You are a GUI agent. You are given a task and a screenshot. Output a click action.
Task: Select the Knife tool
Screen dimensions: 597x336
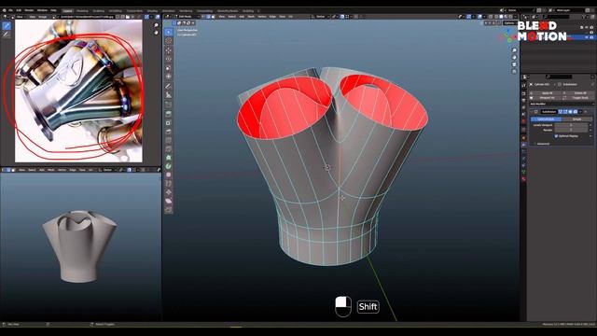(169, 149)
